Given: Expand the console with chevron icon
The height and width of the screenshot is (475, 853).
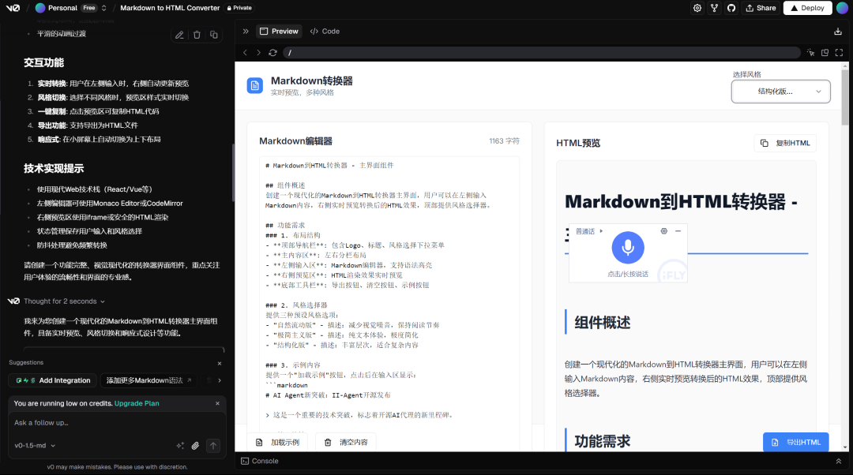Looking at the screenshot, I should (x=838, y=461).
